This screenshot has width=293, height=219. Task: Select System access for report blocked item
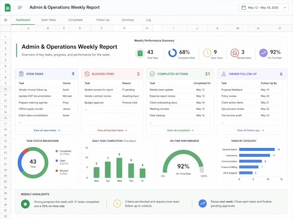tap(99, 90)
